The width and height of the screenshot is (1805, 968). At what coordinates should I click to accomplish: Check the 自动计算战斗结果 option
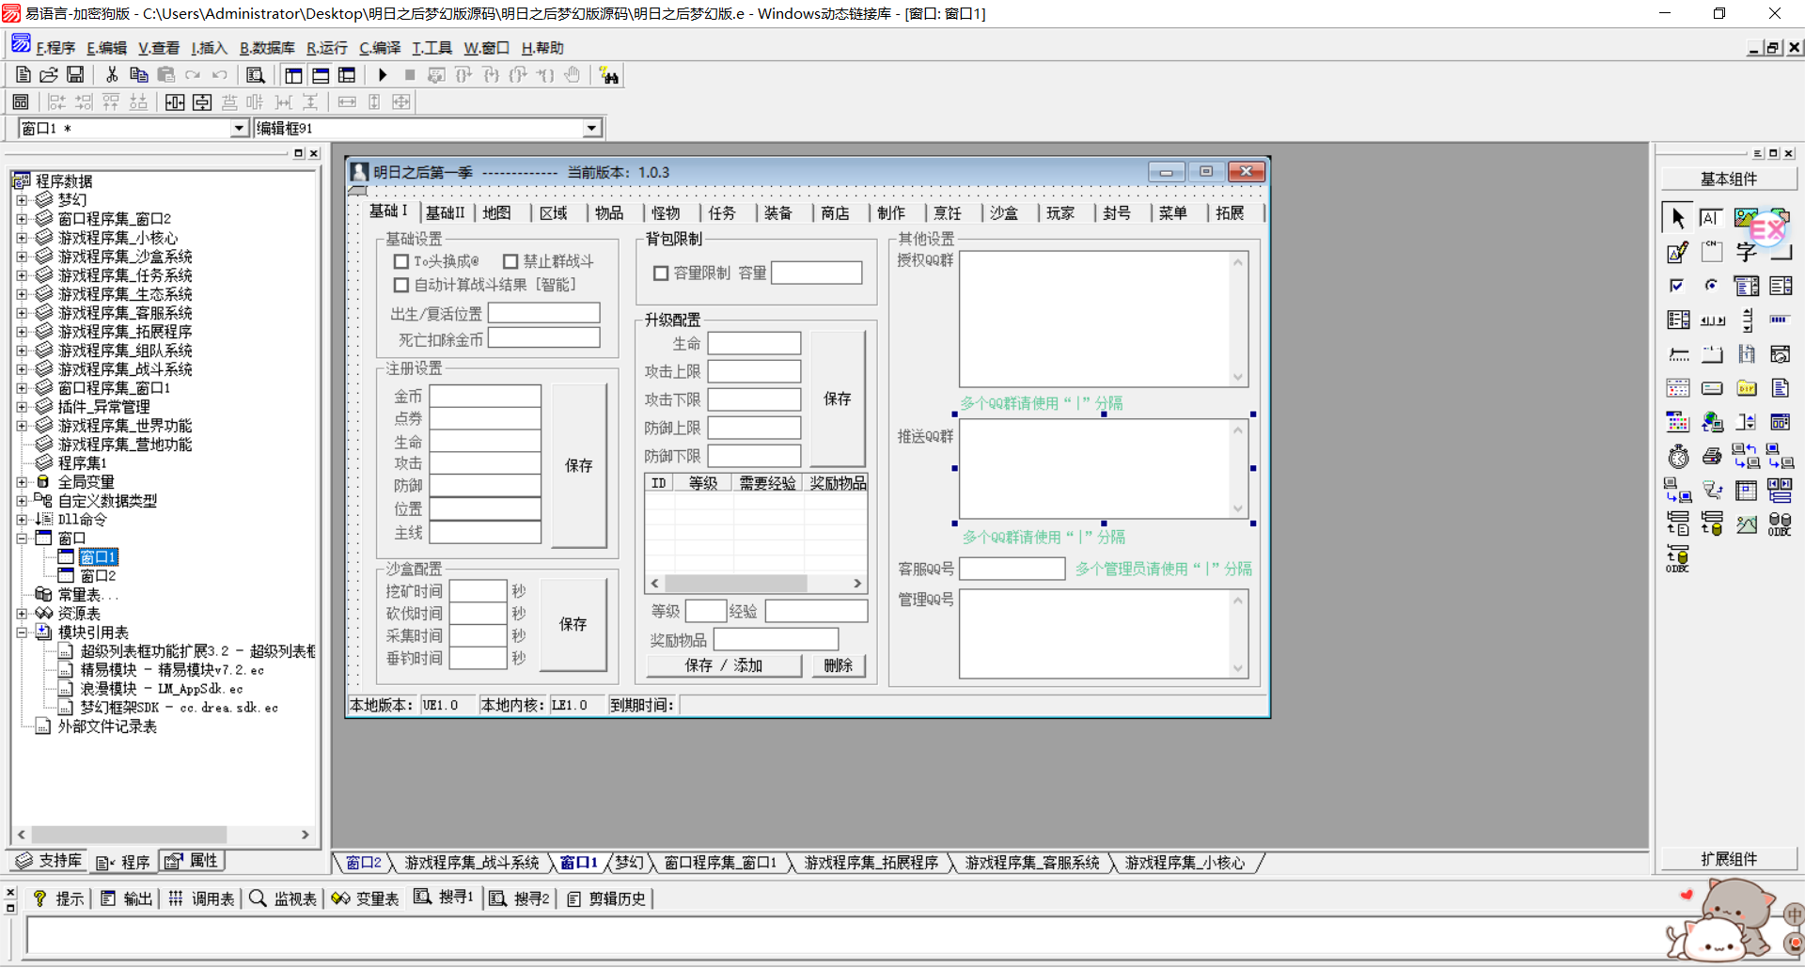click(x=401, y=285)
